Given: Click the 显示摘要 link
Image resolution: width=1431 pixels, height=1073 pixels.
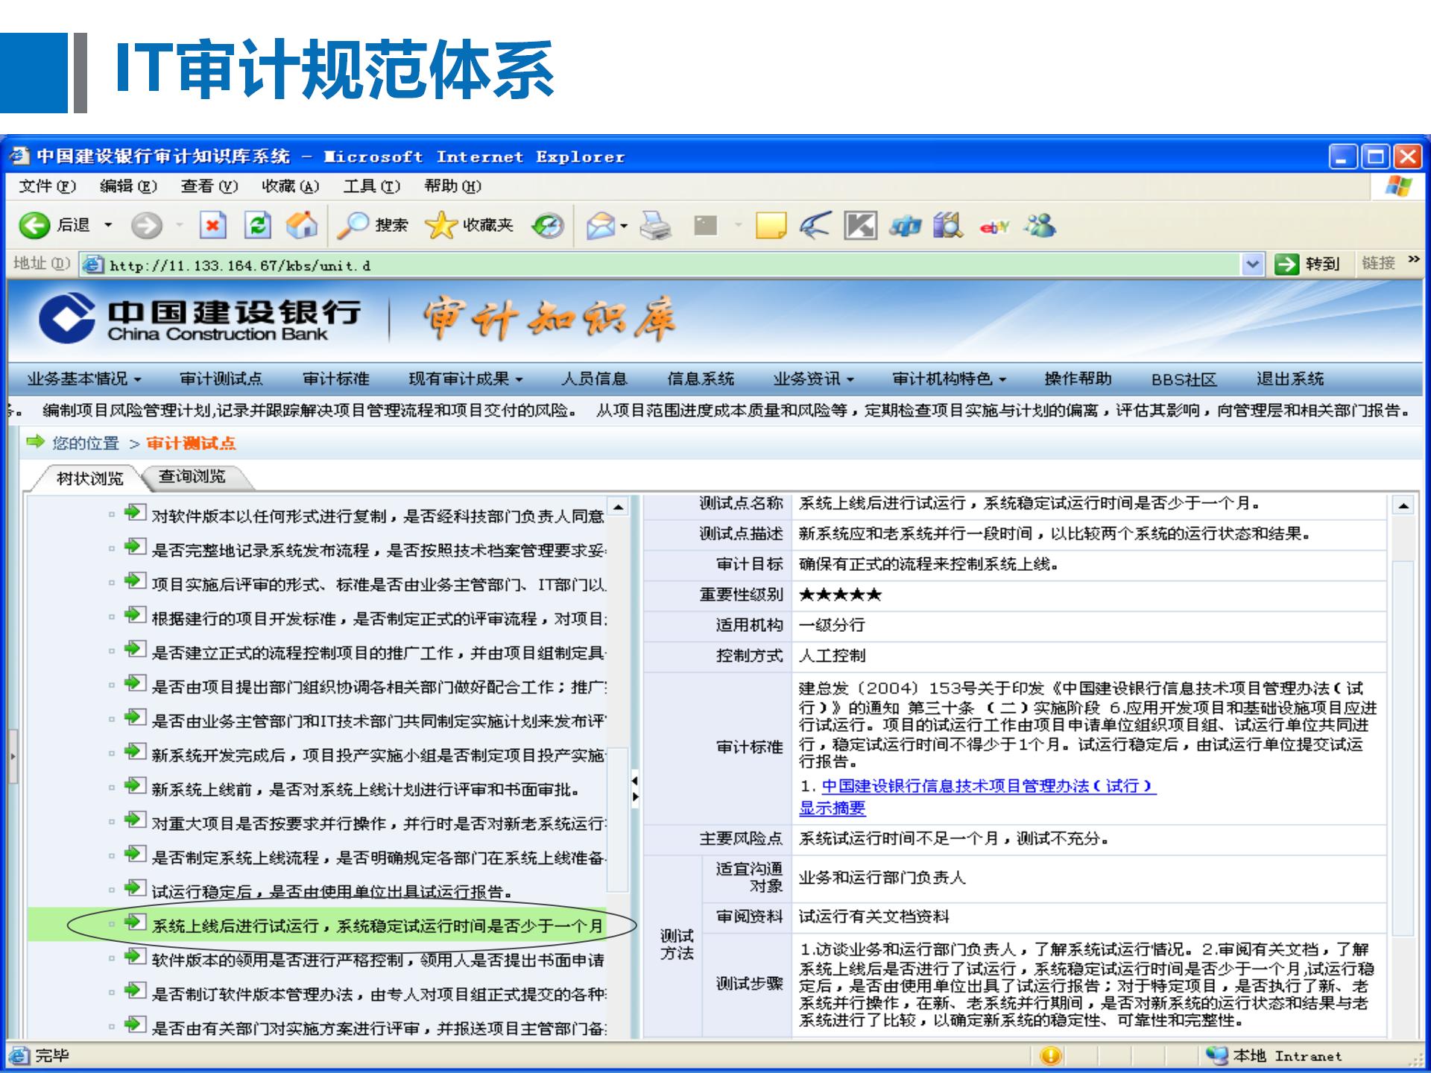Looking at the screenshot, I should click(x=833, y=808).
